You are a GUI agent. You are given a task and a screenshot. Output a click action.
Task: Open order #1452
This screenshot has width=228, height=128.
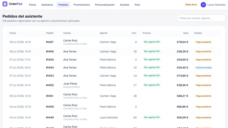[50, 85]
